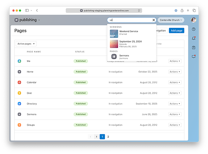The width and height of the screenshot is (208, 154).
Task: Select Sermons page in search results
Action: [x=124, y=56]
